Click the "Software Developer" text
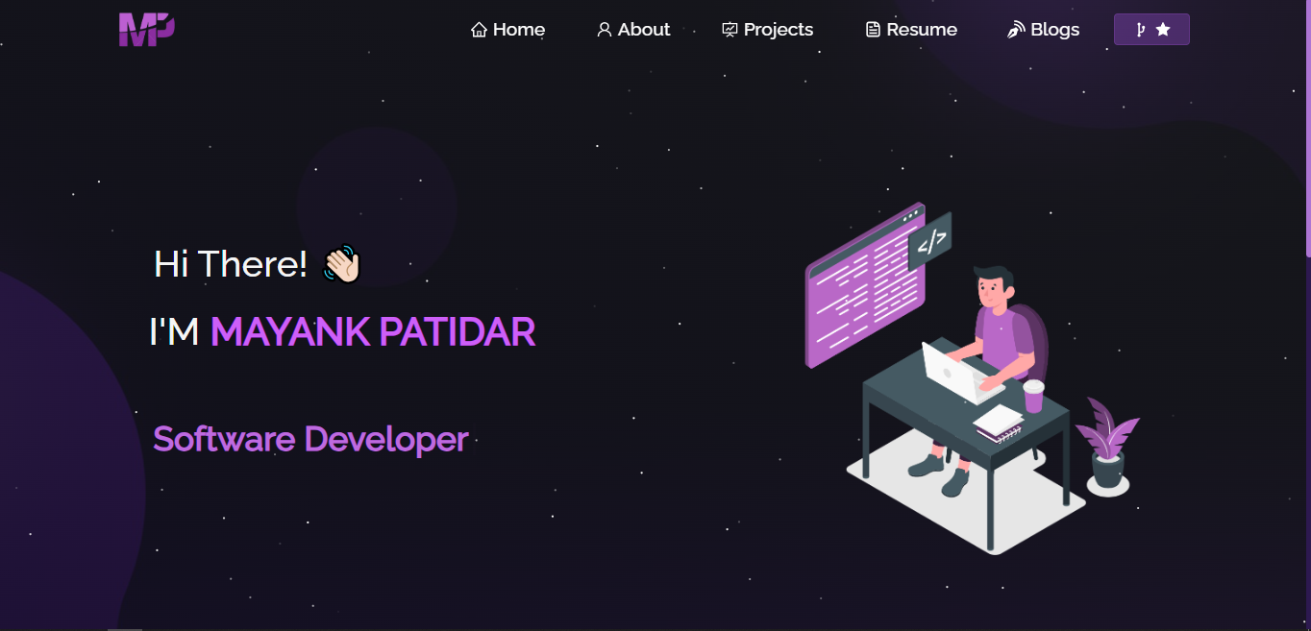The height and width of the screenshot is (631, 1311). pyautogui.click(x=310, y=439)
